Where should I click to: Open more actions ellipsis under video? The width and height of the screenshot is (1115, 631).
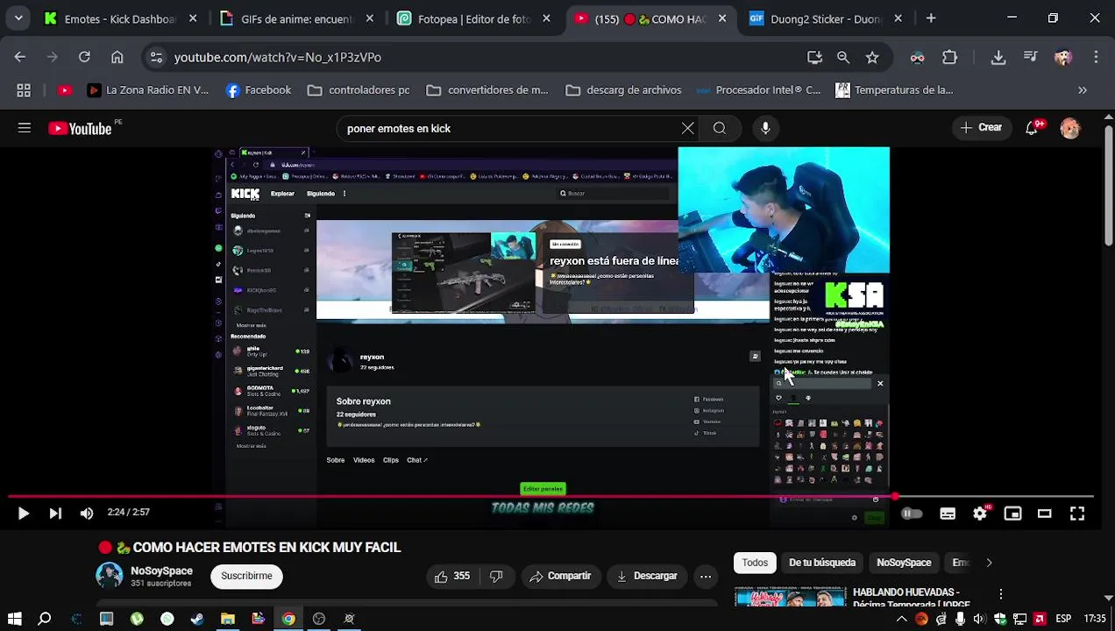pyautogui.click(x=706, y=576)
